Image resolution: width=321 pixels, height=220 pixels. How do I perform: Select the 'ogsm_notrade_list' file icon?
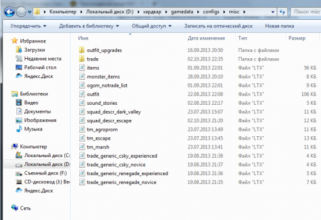tap(82, 85)
